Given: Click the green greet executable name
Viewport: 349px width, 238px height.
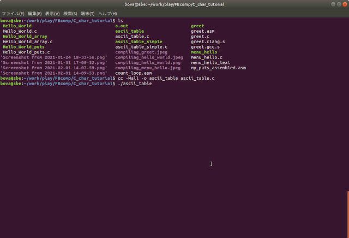Looking at the screenshot, I should 197,26.
